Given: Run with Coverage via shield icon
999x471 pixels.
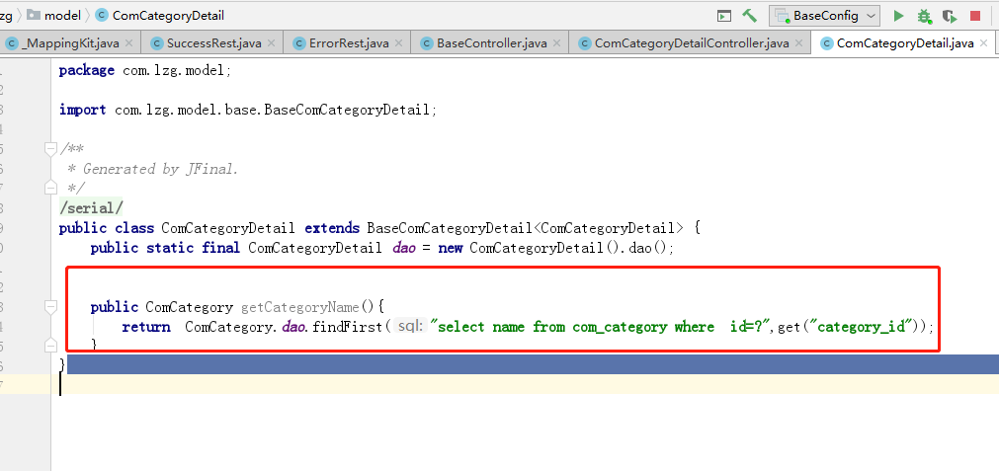Looking at the screenshot, I should 950,16.
